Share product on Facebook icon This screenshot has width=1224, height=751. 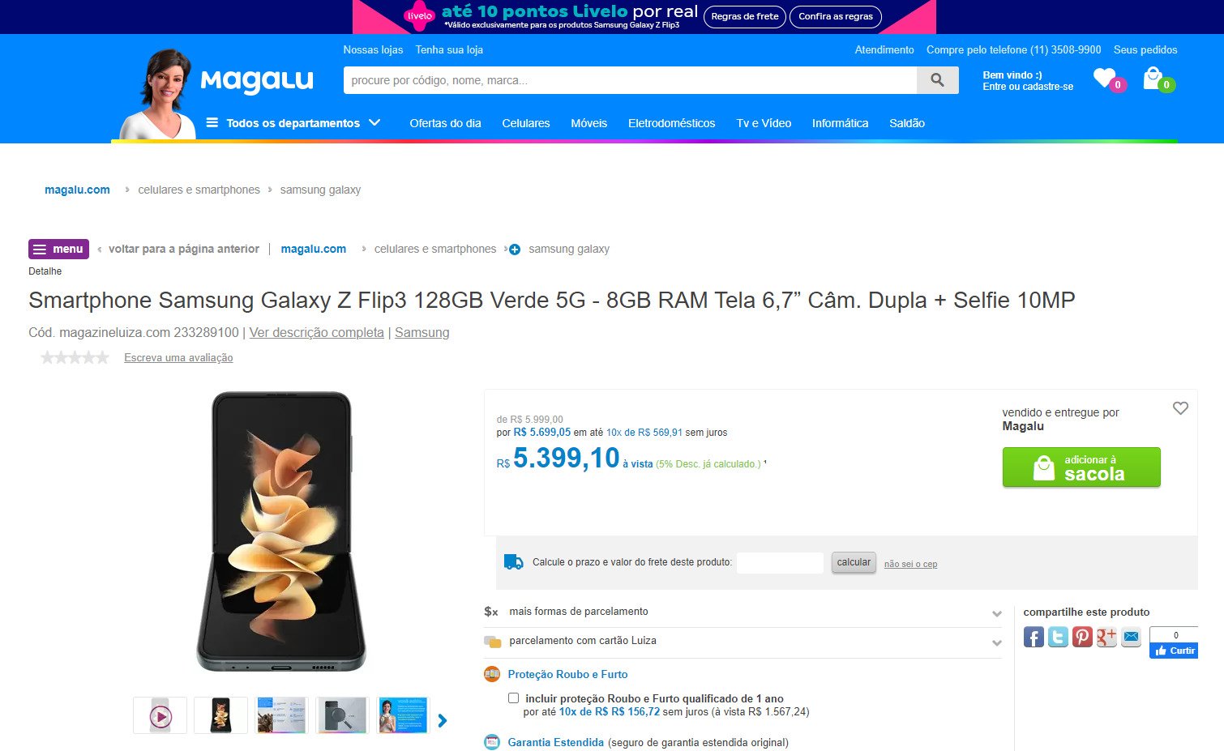(x=1034, y=637)
